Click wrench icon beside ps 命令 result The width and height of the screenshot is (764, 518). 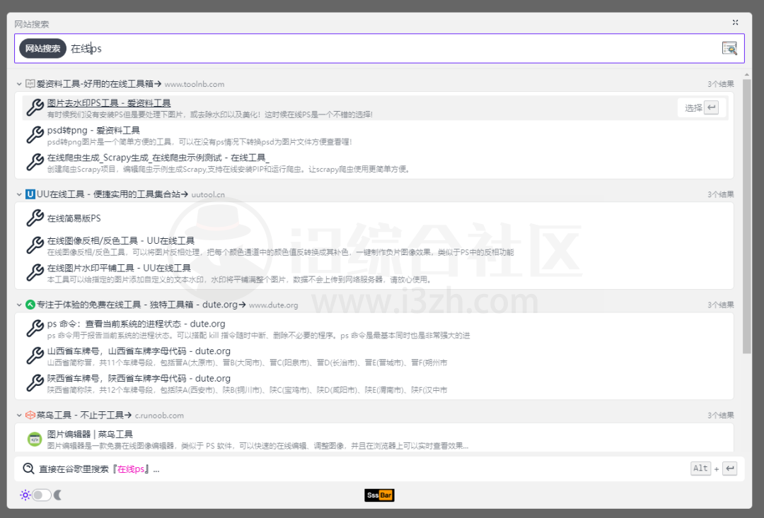tap(35, 328)
